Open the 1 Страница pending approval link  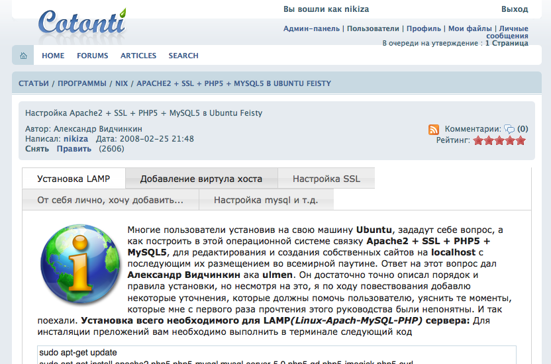(507, 43)
